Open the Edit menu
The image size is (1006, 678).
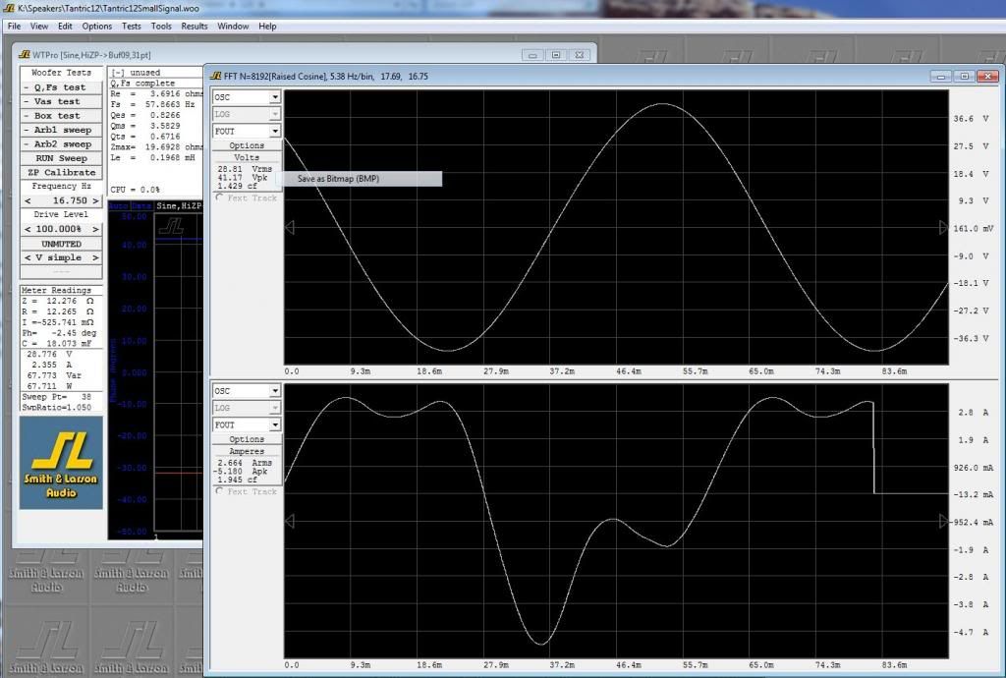[65, 27]
